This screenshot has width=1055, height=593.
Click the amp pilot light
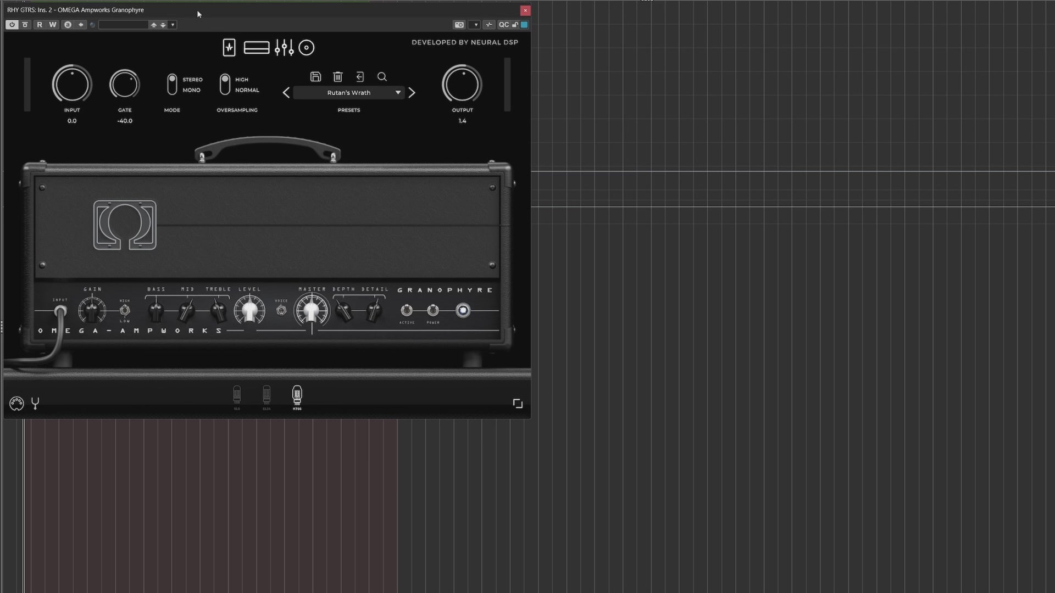pyautogui.click(x=463, y=311)
